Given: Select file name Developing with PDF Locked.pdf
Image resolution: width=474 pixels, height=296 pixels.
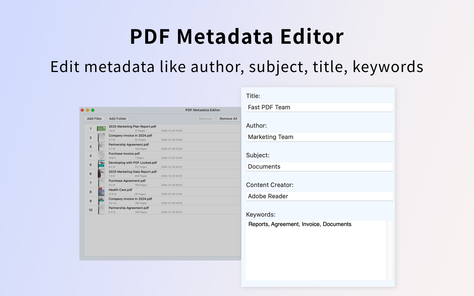Looking at the screenshot, I should (x=133, y=163).
